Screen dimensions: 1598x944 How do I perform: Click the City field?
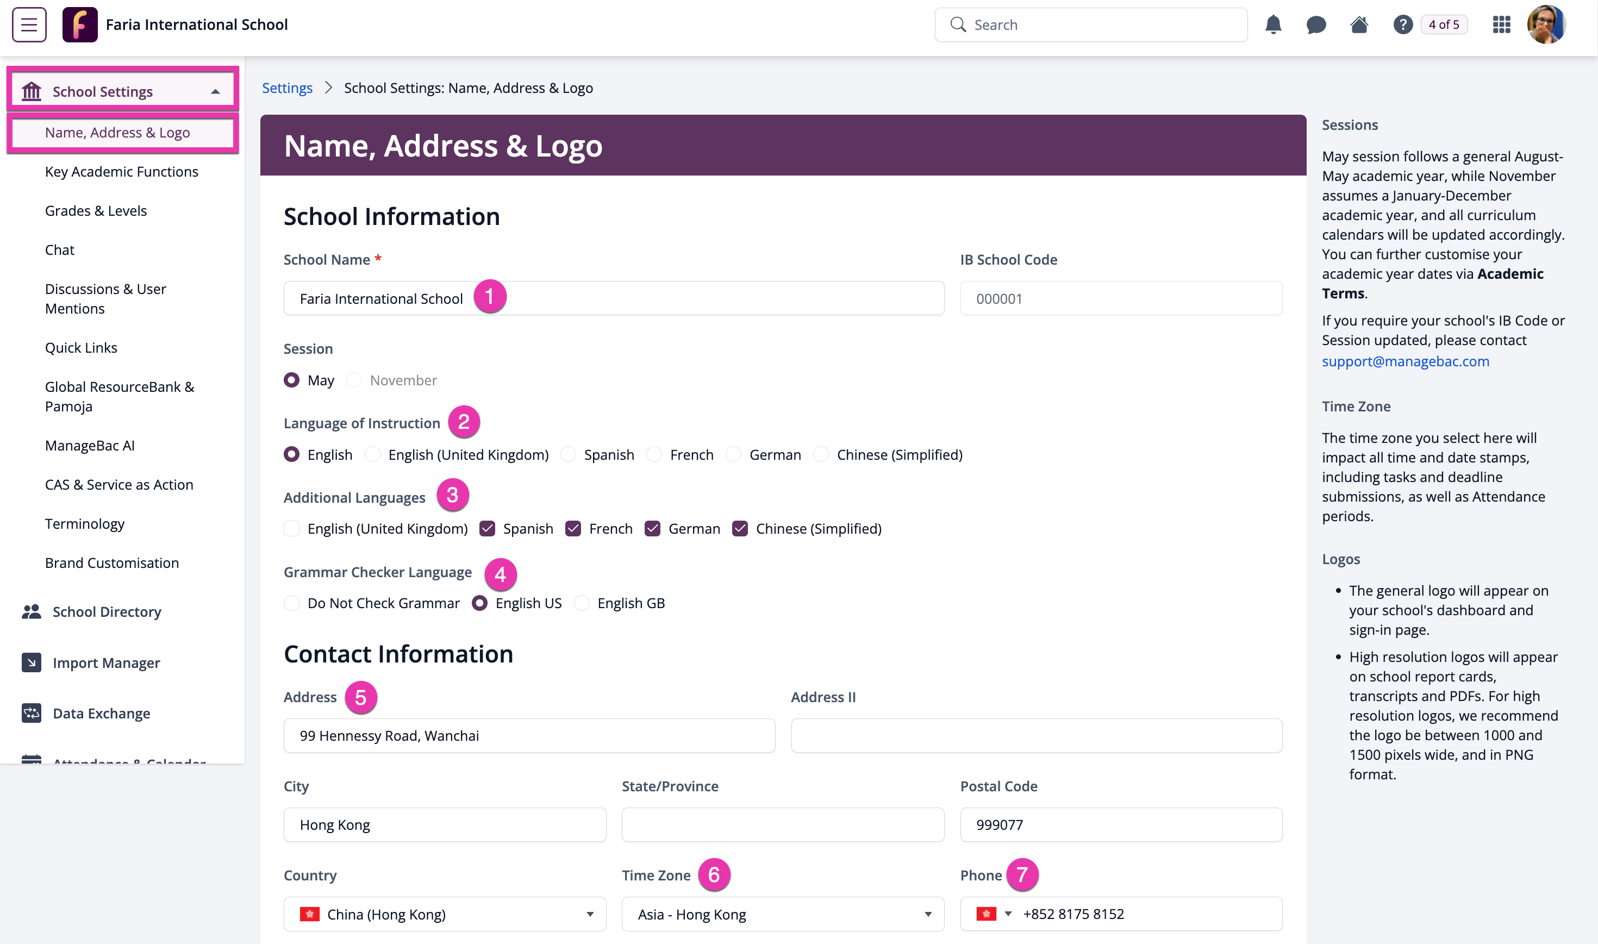(x=445, y=824)
